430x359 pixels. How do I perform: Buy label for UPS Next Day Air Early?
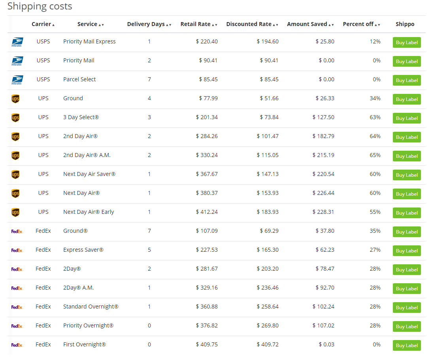pyautogui.click(x=407, y=213)
